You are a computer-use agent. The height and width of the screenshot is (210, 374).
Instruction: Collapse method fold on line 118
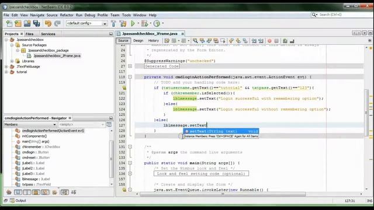130,77
